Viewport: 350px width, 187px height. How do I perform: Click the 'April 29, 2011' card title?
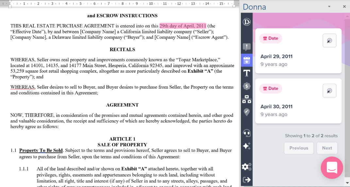click(x=276, y=56)
